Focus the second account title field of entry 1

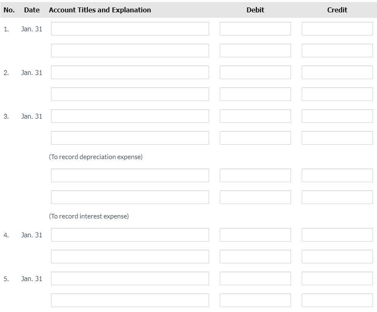pyautogui.click(x=130, y=51)
